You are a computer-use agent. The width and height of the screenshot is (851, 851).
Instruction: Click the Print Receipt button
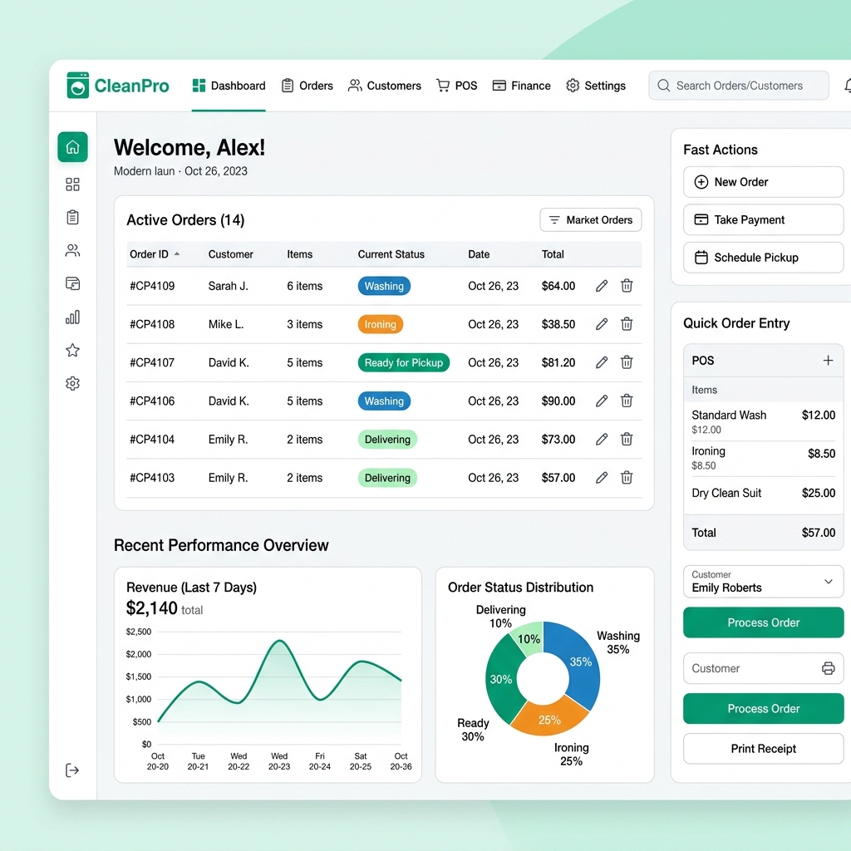point(763,749)
